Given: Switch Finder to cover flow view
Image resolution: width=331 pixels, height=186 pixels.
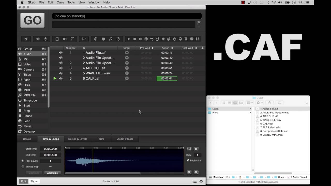Looking at the screenshot, I should (241, 103).
